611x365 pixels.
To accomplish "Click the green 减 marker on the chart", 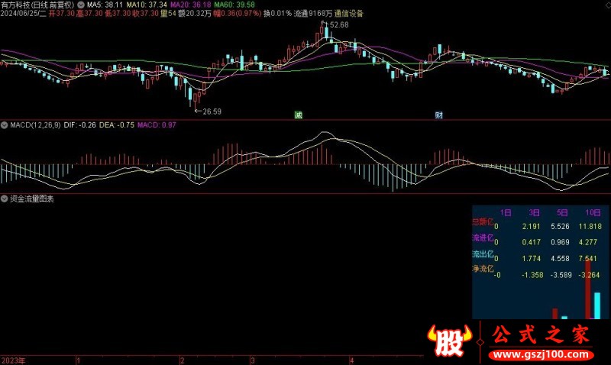I will [x=299, y=115].
